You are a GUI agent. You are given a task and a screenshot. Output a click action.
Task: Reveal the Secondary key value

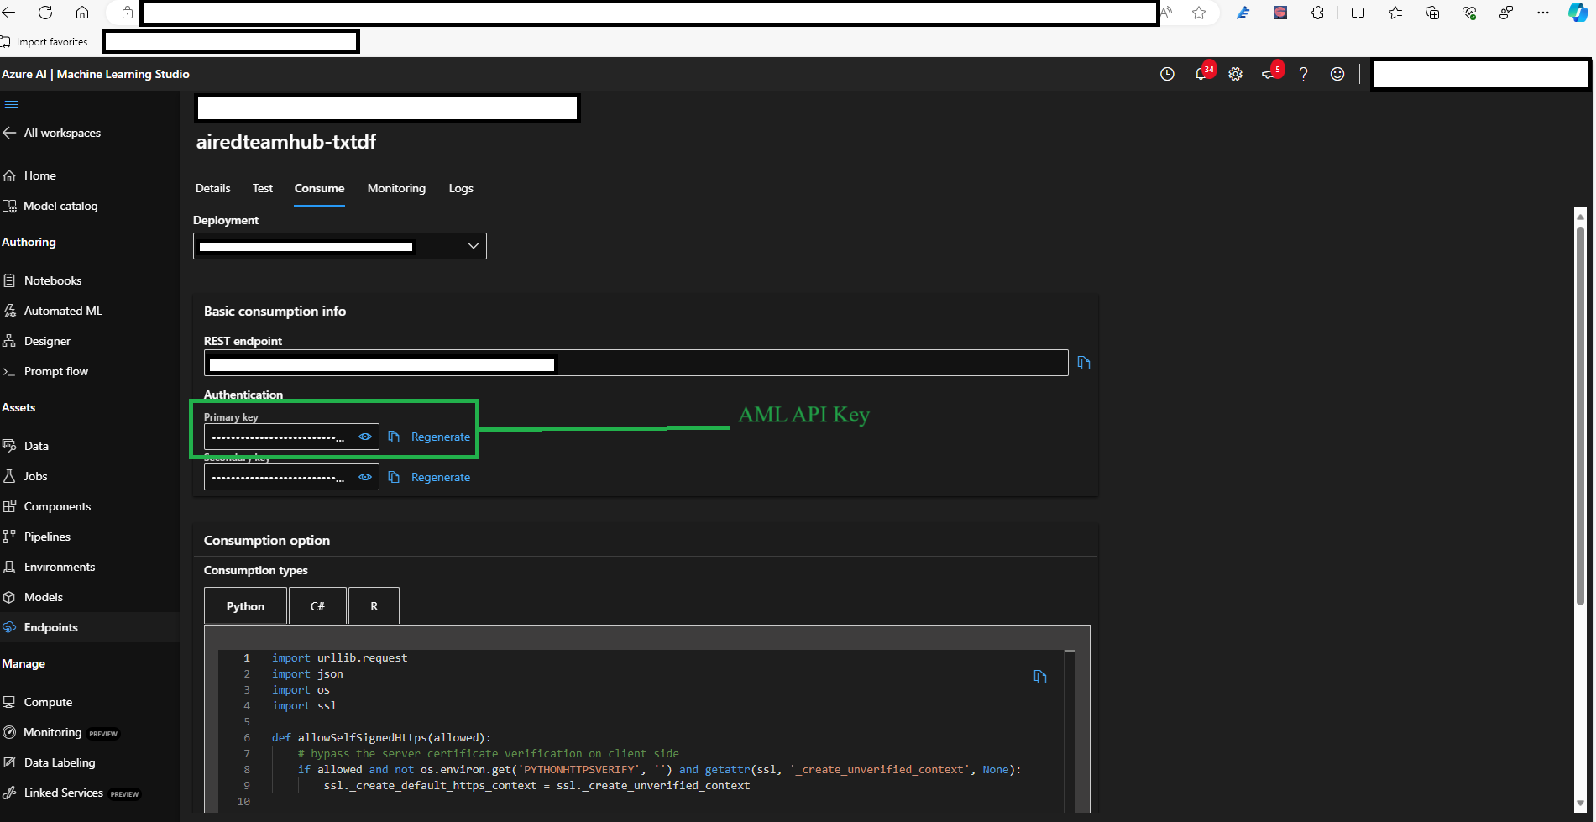[365, 476]
